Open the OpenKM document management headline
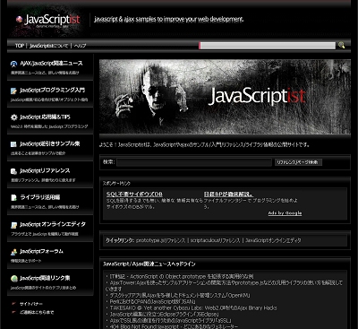The height and width of the screenshot is (329, 358). click(x=180, y=295)
